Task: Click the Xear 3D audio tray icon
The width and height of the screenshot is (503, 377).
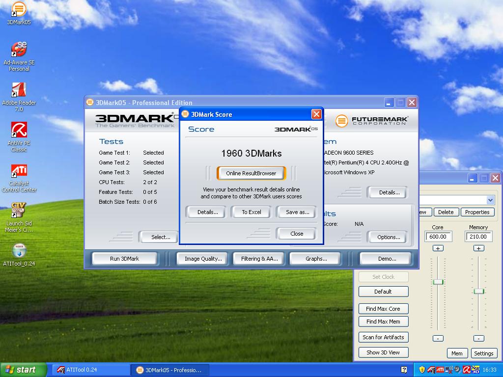Action: [475, 370]
